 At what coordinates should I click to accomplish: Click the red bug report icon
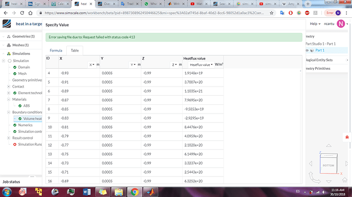[x=347, y=137]
